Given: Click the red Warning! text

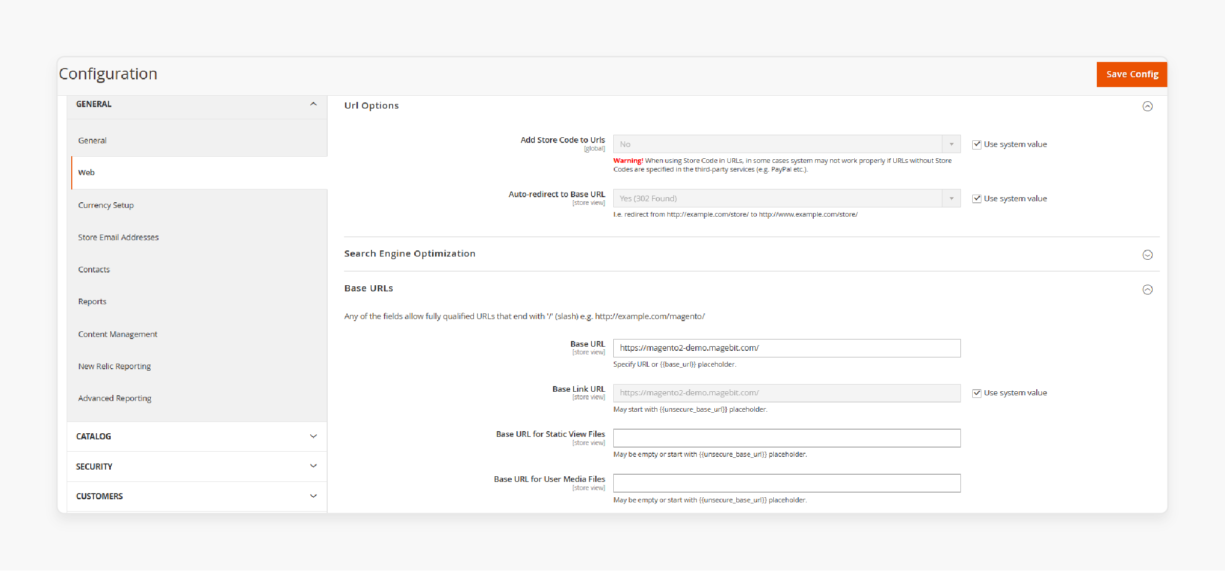Looking at the screenshot, I should [628, 161].
